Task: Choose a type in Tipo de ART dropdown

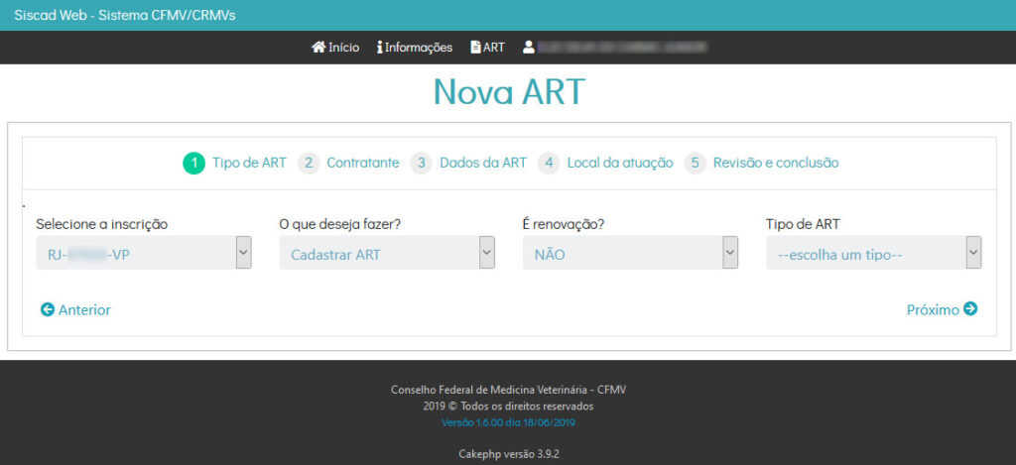Action: pyautogui.click(x=873, y=254)
